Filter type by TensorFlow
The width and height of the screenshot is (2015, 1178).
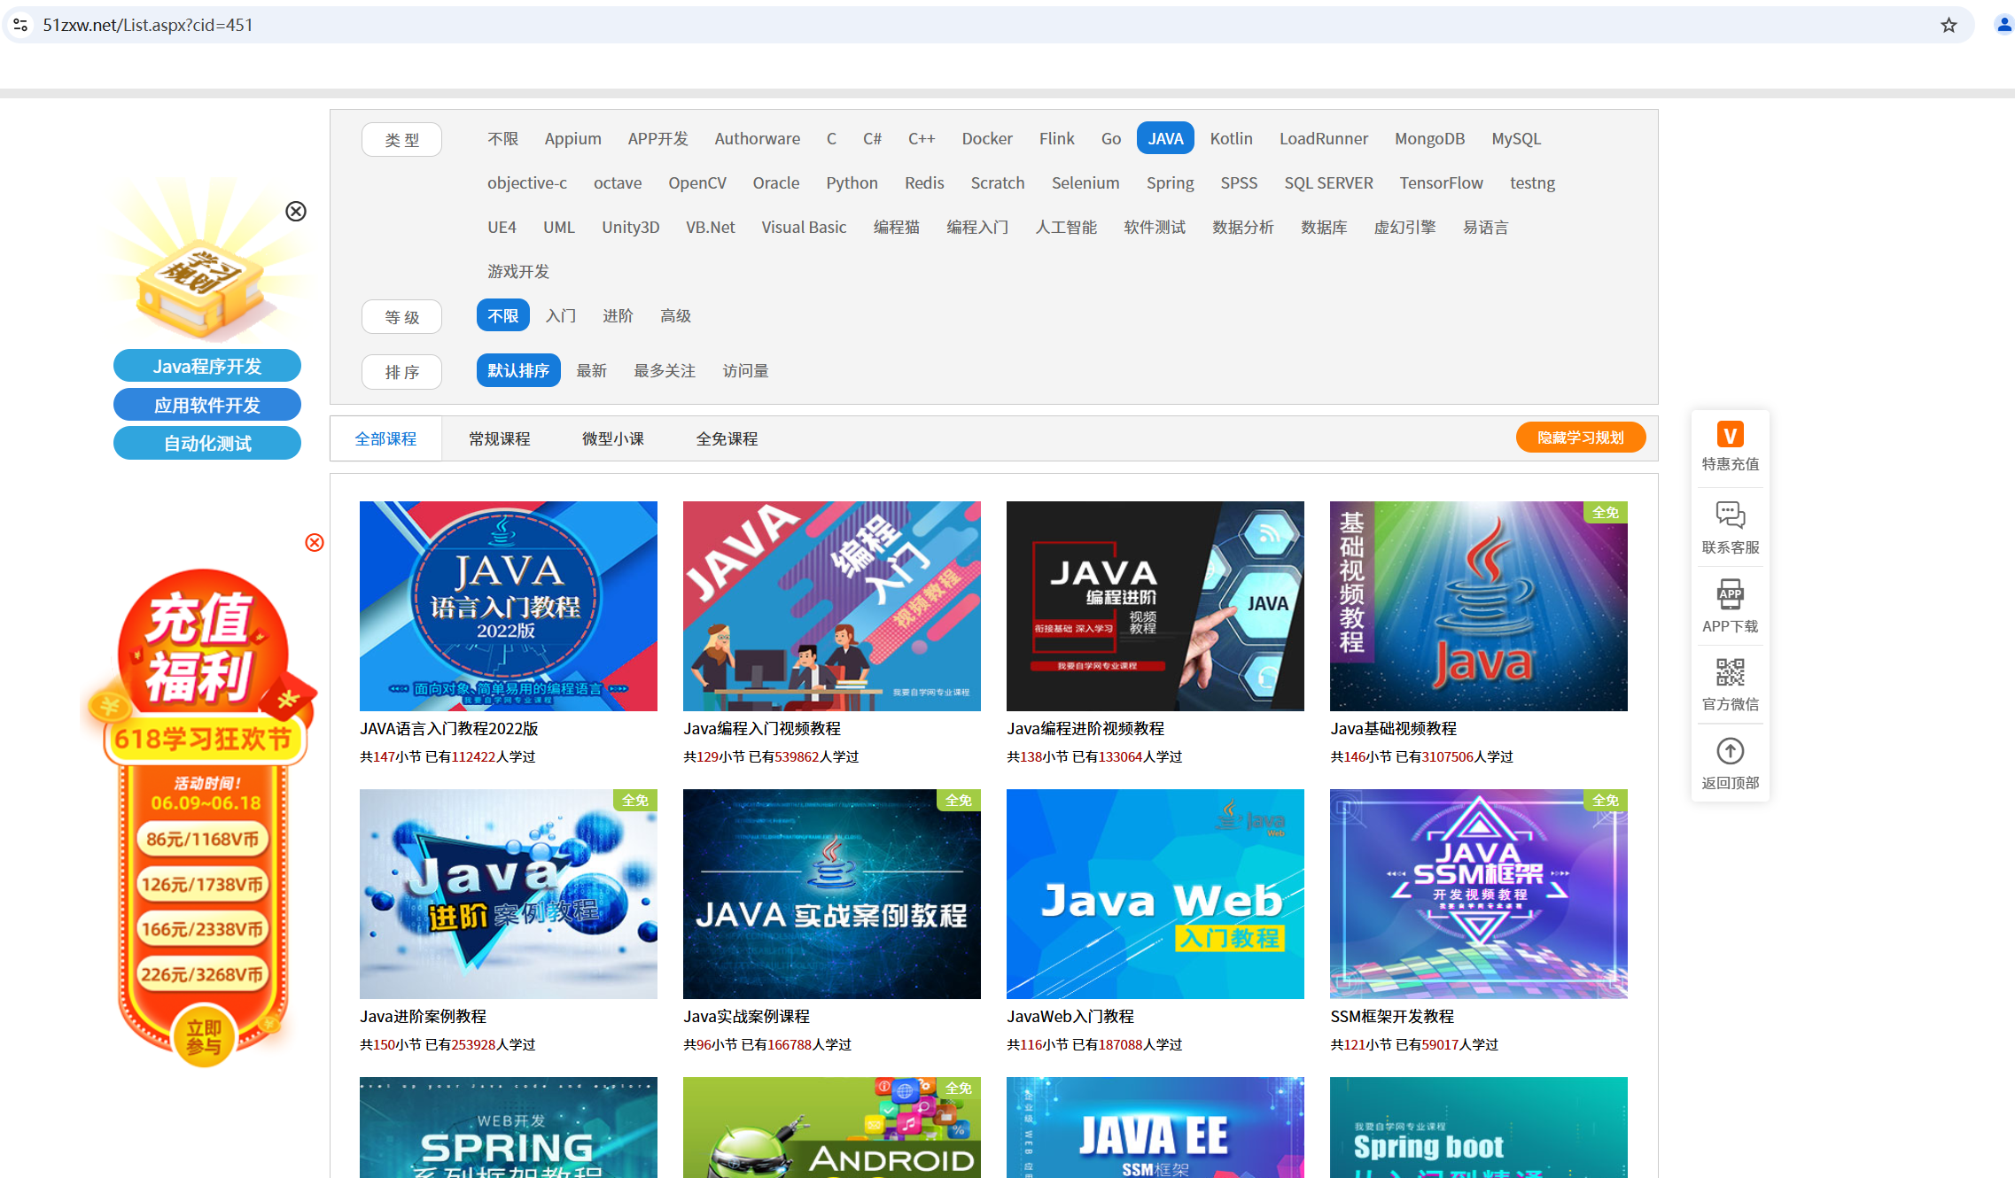(x=1441, y=182)
